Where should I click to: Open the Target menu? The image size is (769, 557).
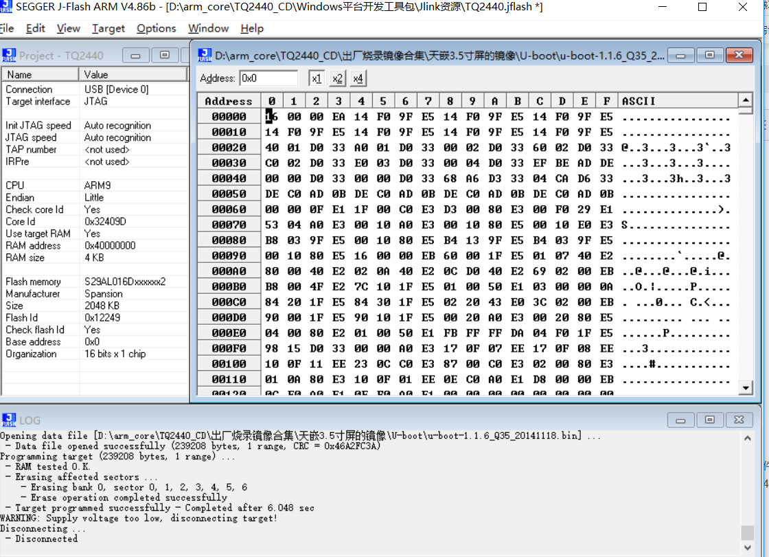[x=108, y=29]
